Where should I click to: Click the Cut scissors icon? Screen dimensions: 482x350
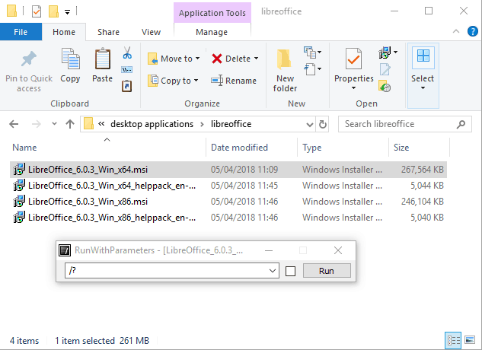(x=127, y=54)
